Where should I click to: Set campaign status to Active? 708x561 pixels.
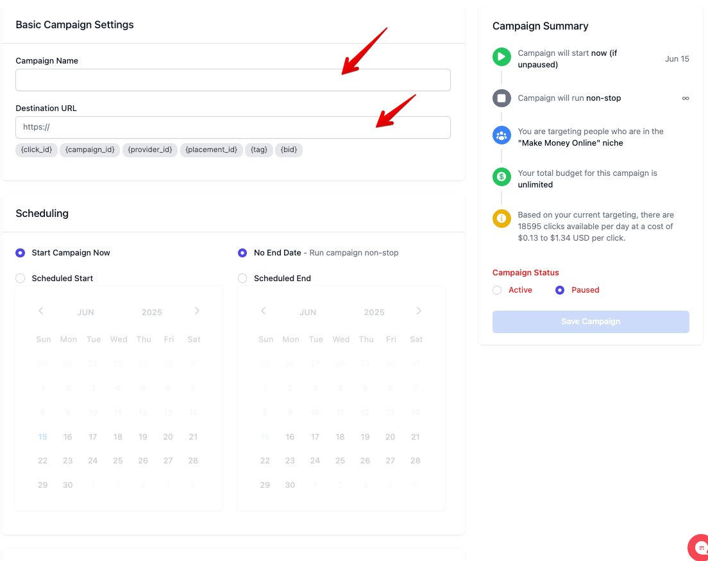pyautogui.click(x=497, y=290)
